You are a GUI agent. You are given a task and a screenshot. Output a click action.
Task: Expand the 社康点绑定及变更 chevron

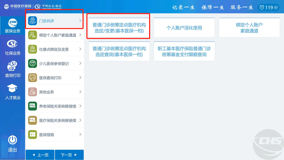point(80,49)
